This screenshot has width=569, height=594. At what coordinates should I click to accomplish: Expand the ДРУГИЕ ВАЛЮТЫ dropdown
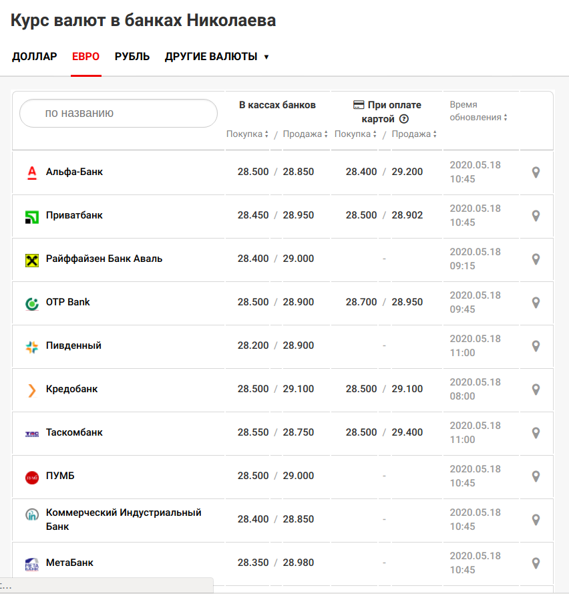[x=217, y=57]
